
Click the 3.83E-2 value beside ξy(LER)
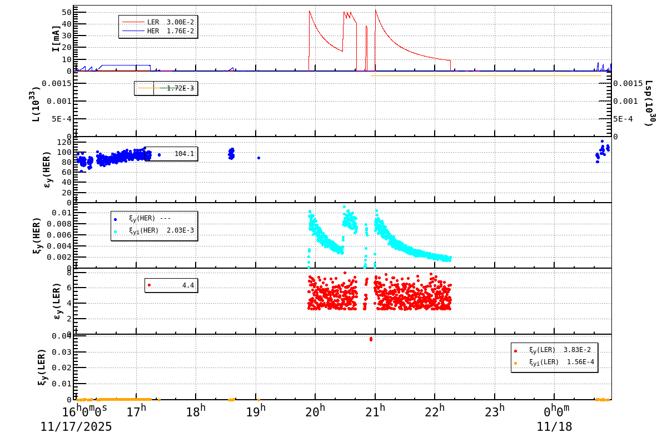(577, 351)
